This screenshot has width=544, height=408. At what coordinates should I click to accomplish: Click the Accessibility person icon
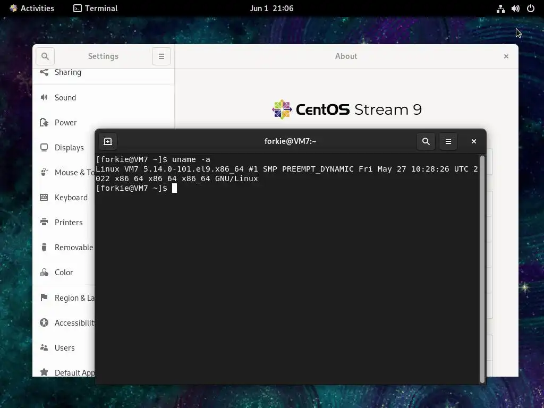[44, 322]
